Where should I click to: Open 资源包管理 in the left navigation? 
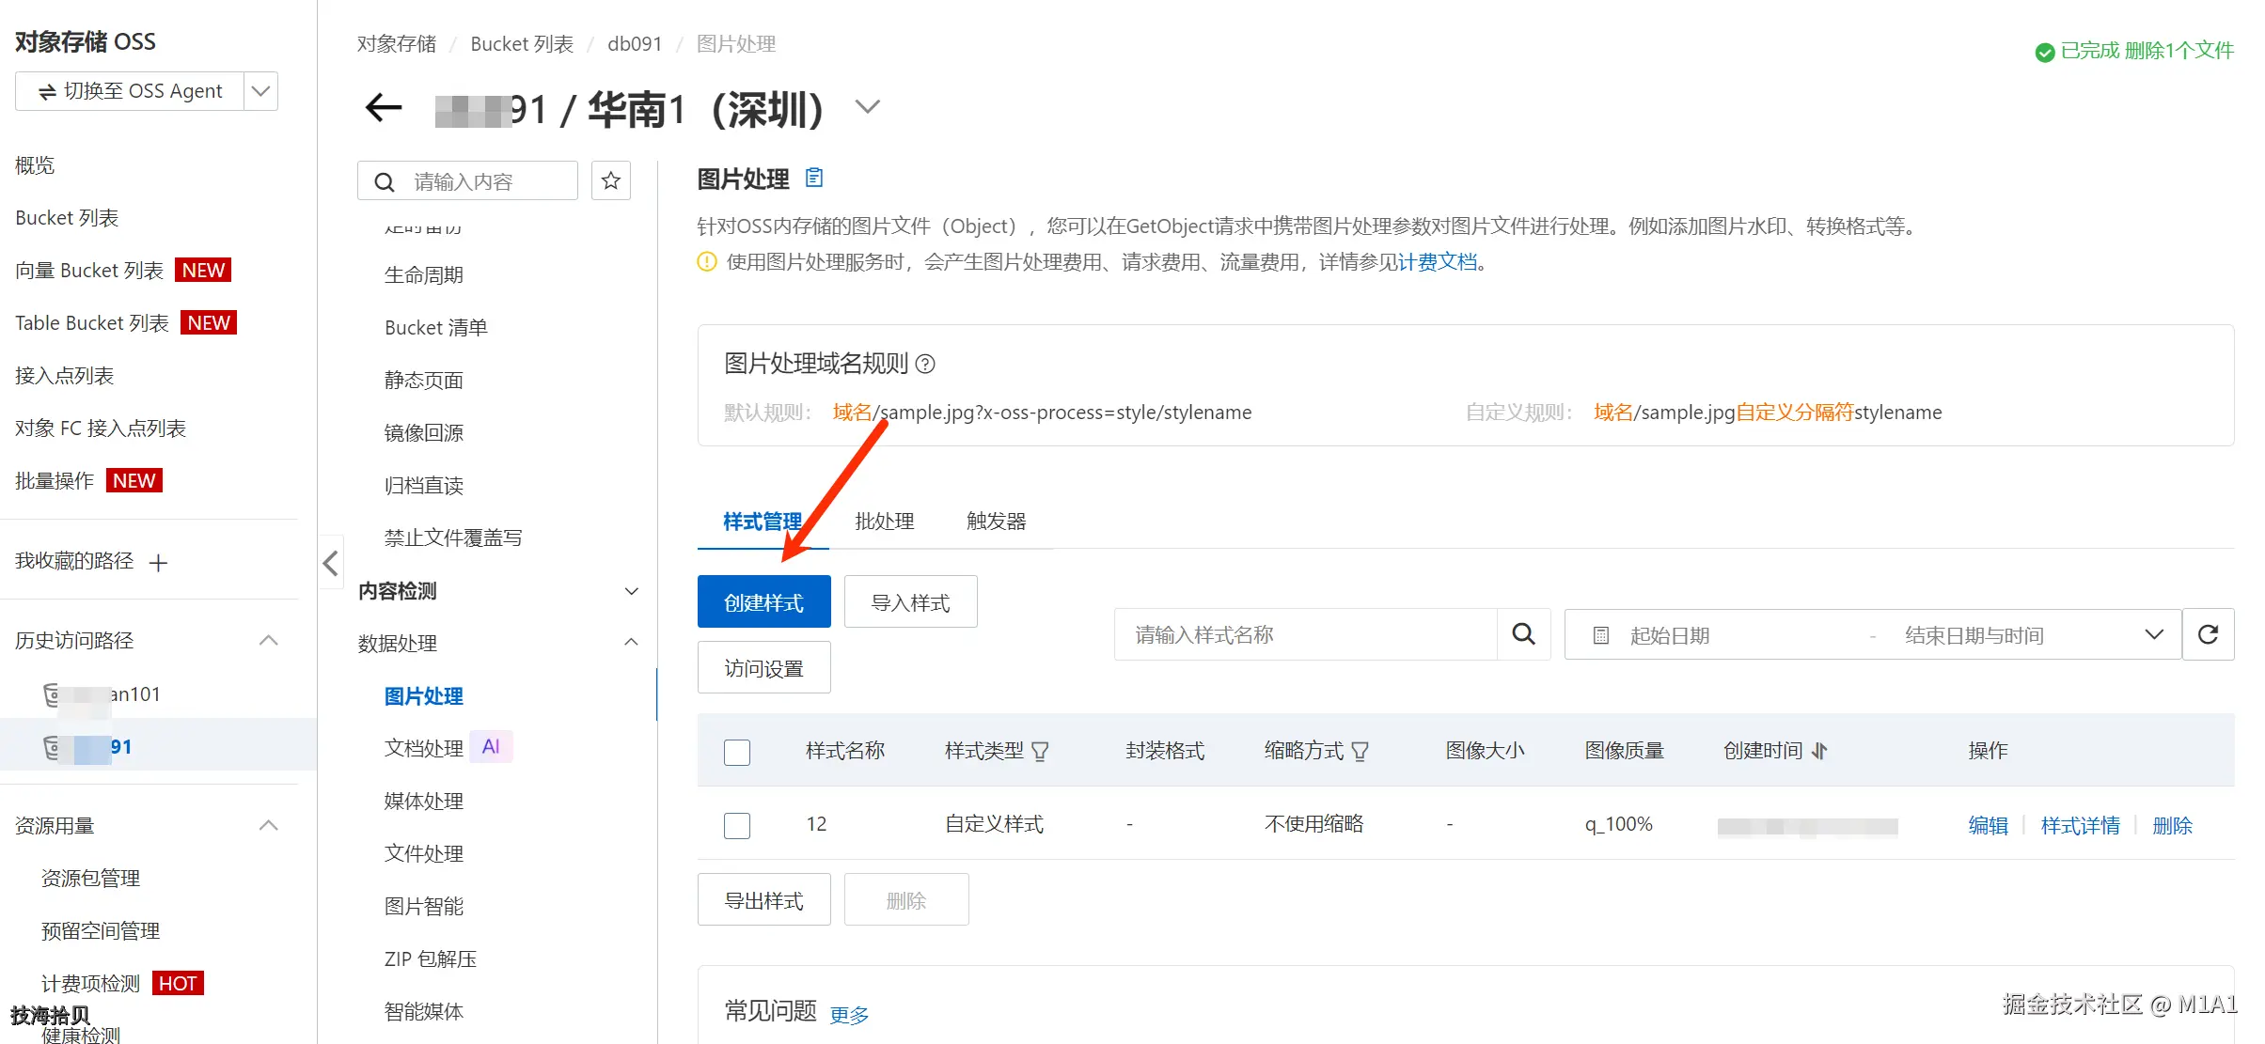point(90,879)
